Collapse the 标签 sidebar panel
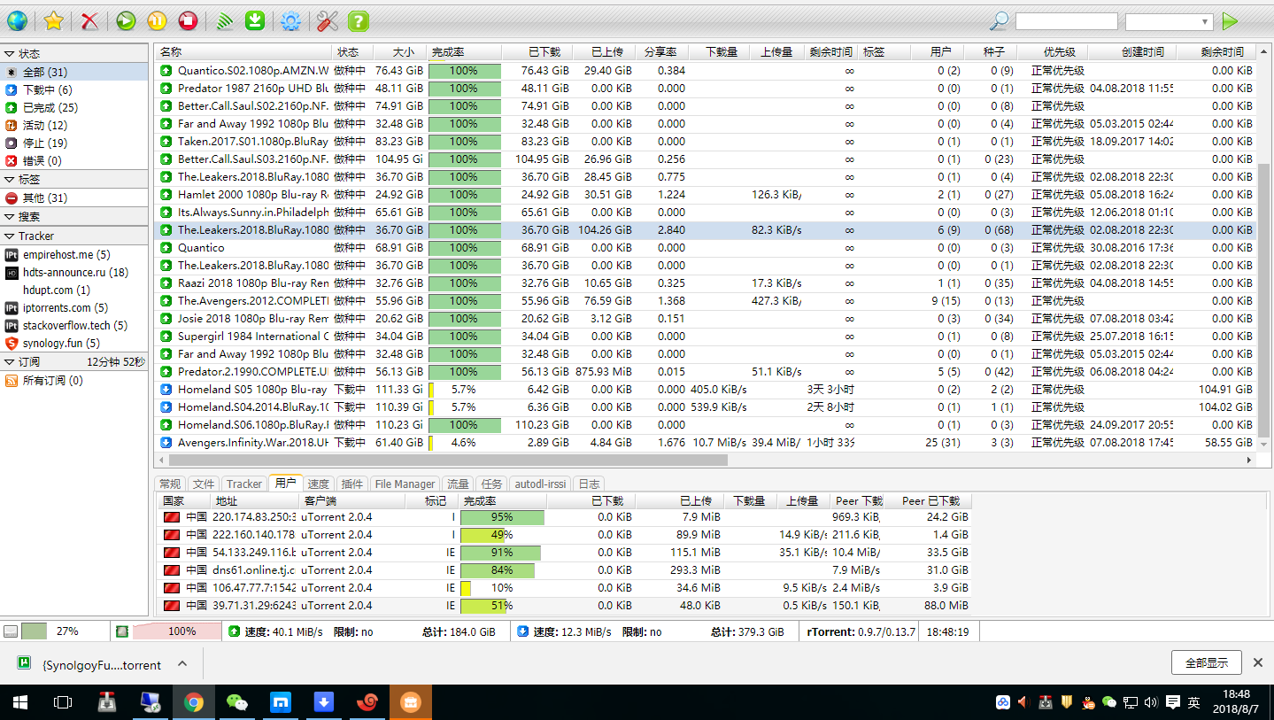 [x=74, y=179]
